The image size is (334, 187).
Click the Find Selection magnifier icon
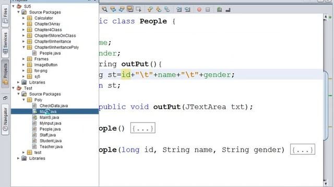point(104,9)
